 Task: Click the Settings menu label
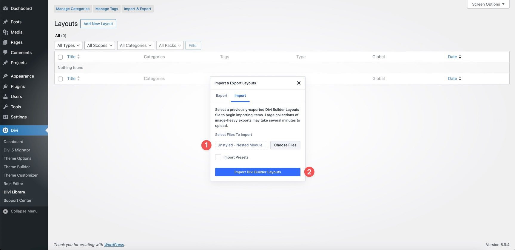click(x=19, y=117)
